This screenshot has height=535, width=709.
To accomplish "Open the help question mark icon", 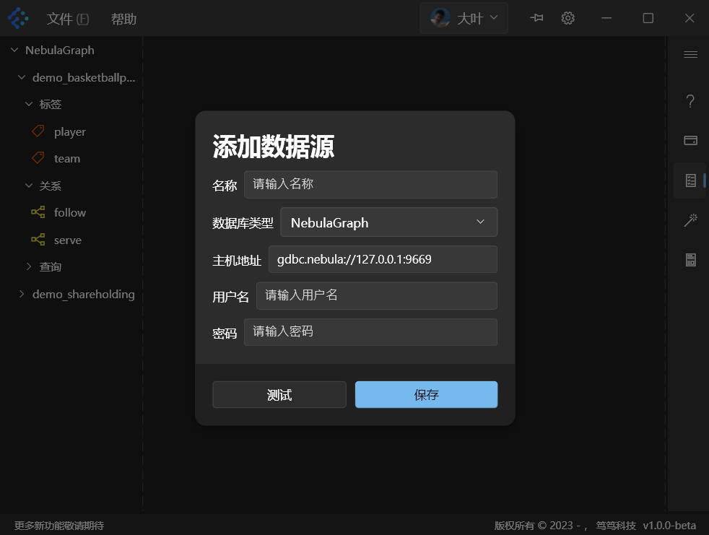I will [x=690, y=101].
